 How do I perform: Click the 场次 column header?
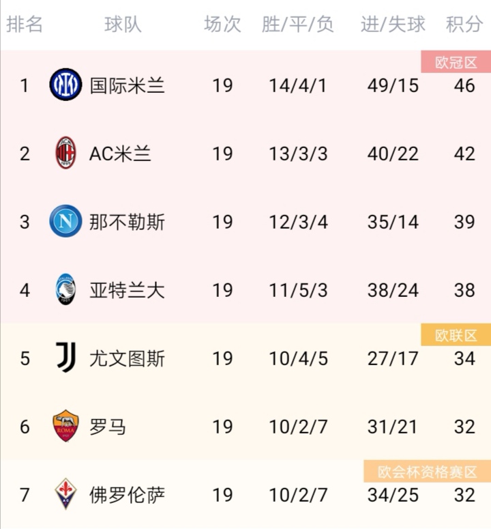(x=222, y=25)
